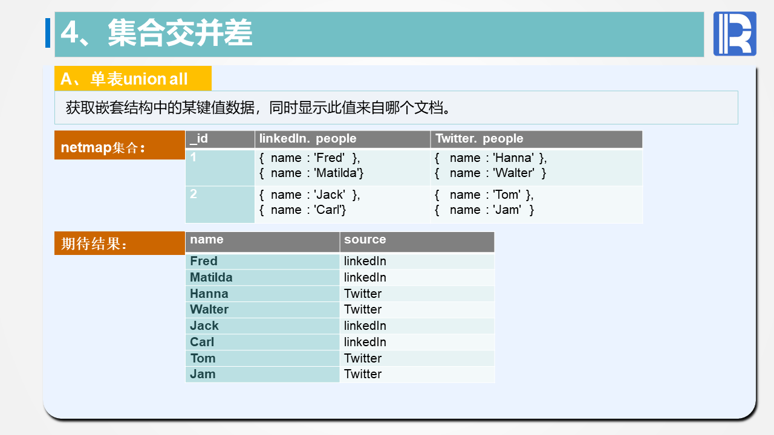This screenshot has width=774, height=435.
Task: Select the line { name : 'Jam' } in netmap table
Action: click(484, 210)
